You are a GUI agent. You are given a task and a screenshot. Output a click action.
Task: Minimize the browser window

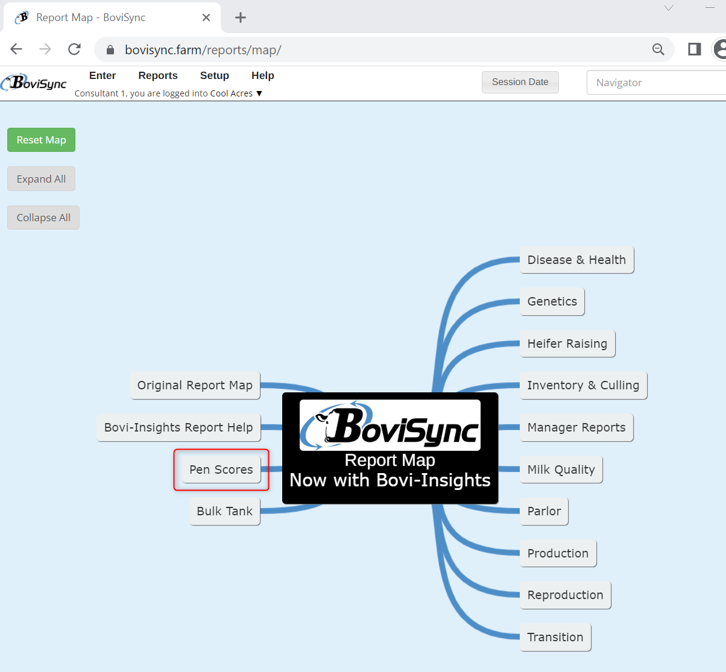tap(710, 8)
